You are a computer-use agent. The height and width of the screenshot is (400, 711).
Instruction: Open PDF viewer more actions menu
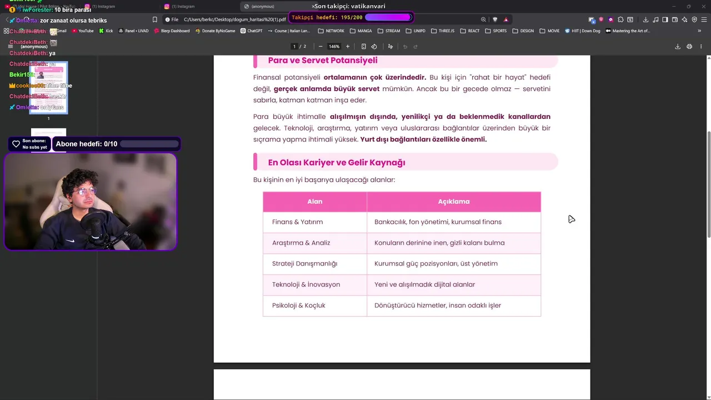click(x=701, y=47)
